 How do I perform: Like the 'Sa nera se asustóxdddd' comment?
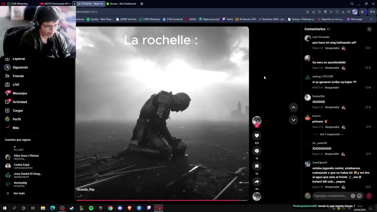[x=367, y=68]
